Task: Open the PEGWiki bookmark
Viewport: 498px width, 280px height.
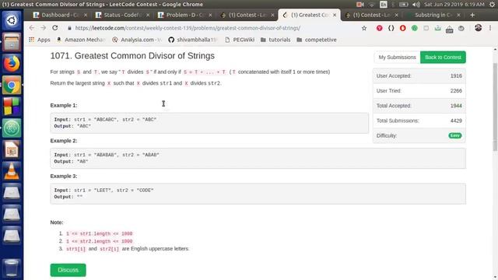Action: tap(240, 40)
